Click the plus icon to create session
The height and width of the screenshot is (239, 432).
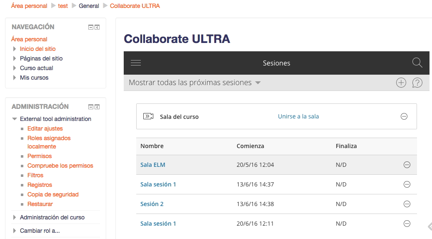(401, 83)
